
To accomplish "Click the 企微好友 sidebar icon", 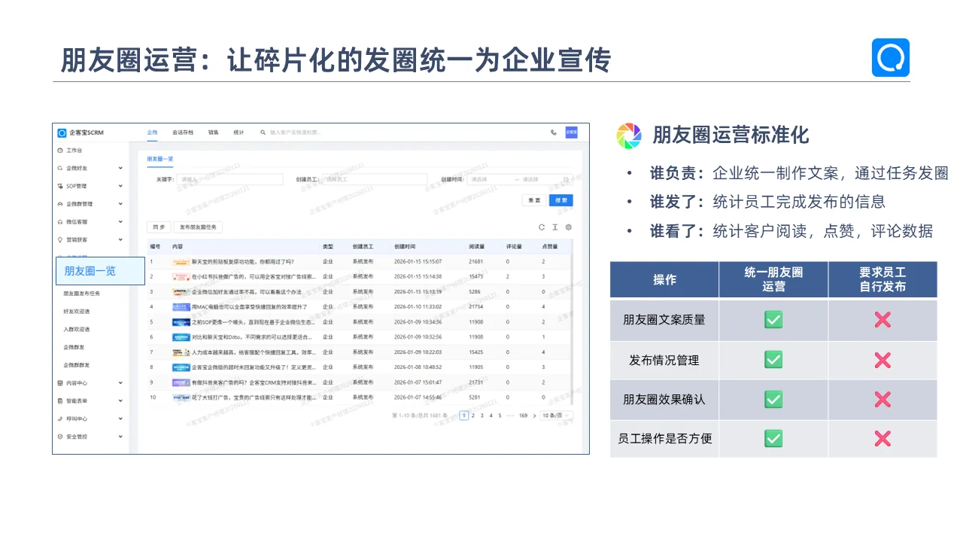I will pos(60,168).
